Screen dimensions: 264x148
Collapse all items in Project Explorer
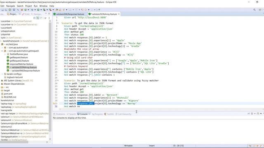pos(34,18)
